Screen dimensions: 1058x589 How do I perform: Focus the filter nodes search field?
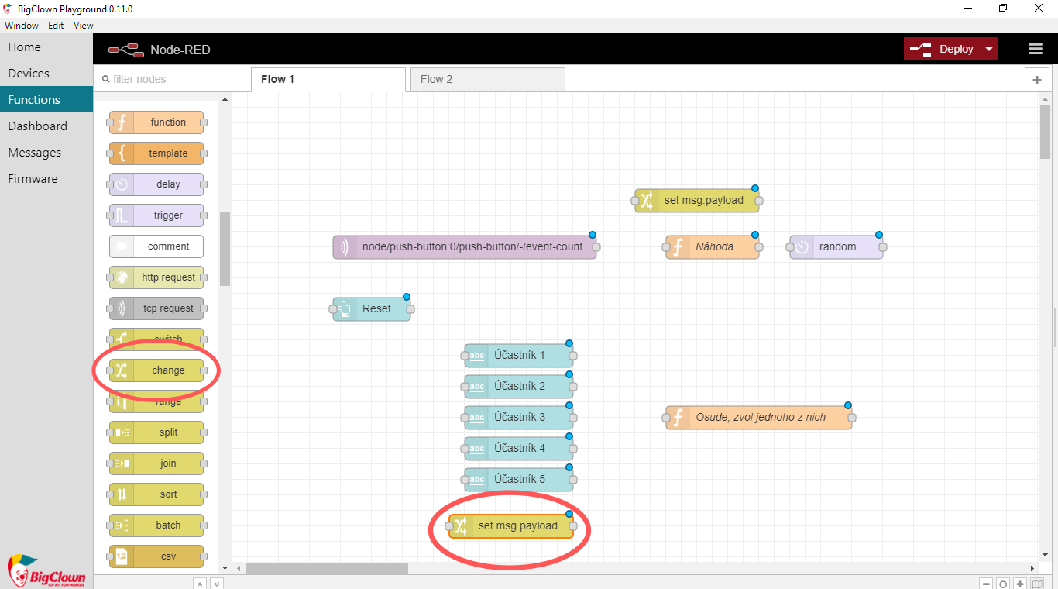coord(163,79)
